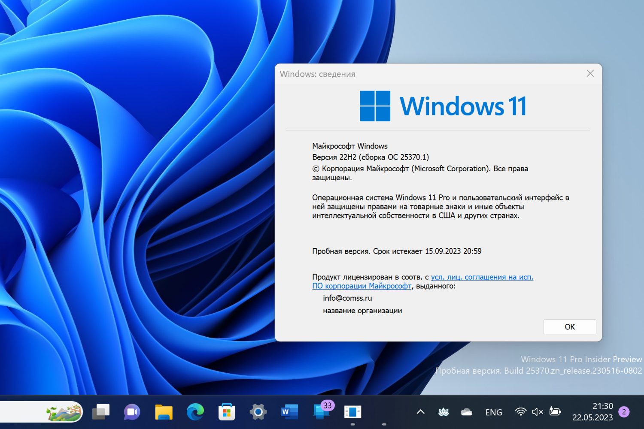
Task: Open the Widgets weather panel
Action: pyautogui.click(x=62, y=412)
